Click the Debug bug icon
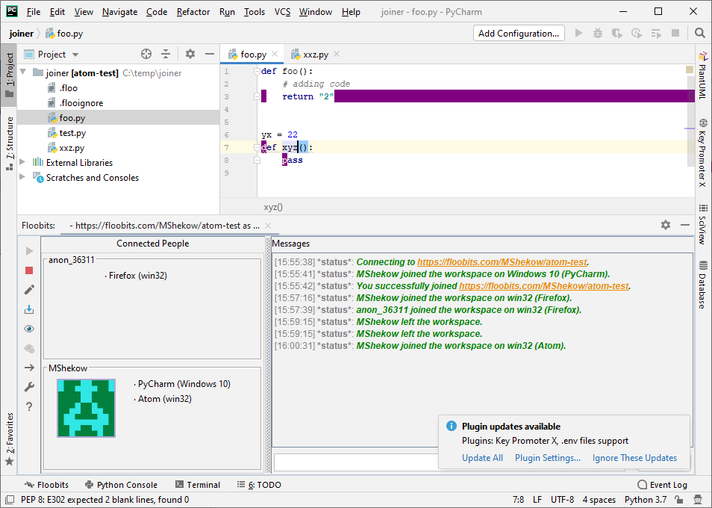 tap(598, 33)
